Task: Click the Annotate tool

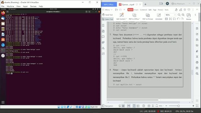Action: 159,17
